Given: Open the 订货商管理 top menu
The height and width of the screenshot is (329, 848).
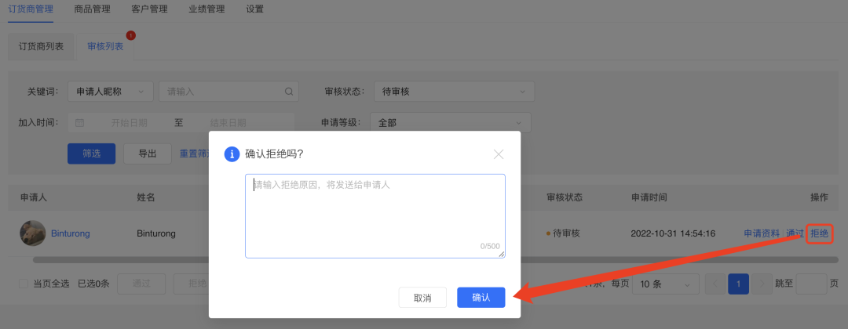Looking at the screenshot, I should click(31, 9).
